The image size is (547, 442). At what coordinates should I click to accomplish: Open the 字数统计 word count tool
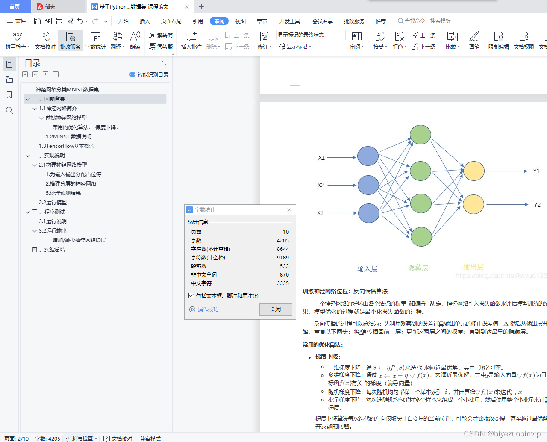[x=95, y=41]
